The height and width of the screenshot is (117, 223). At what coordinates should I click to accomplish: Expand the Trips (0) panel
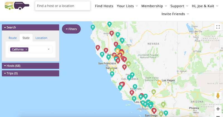(x=30, y=73)
